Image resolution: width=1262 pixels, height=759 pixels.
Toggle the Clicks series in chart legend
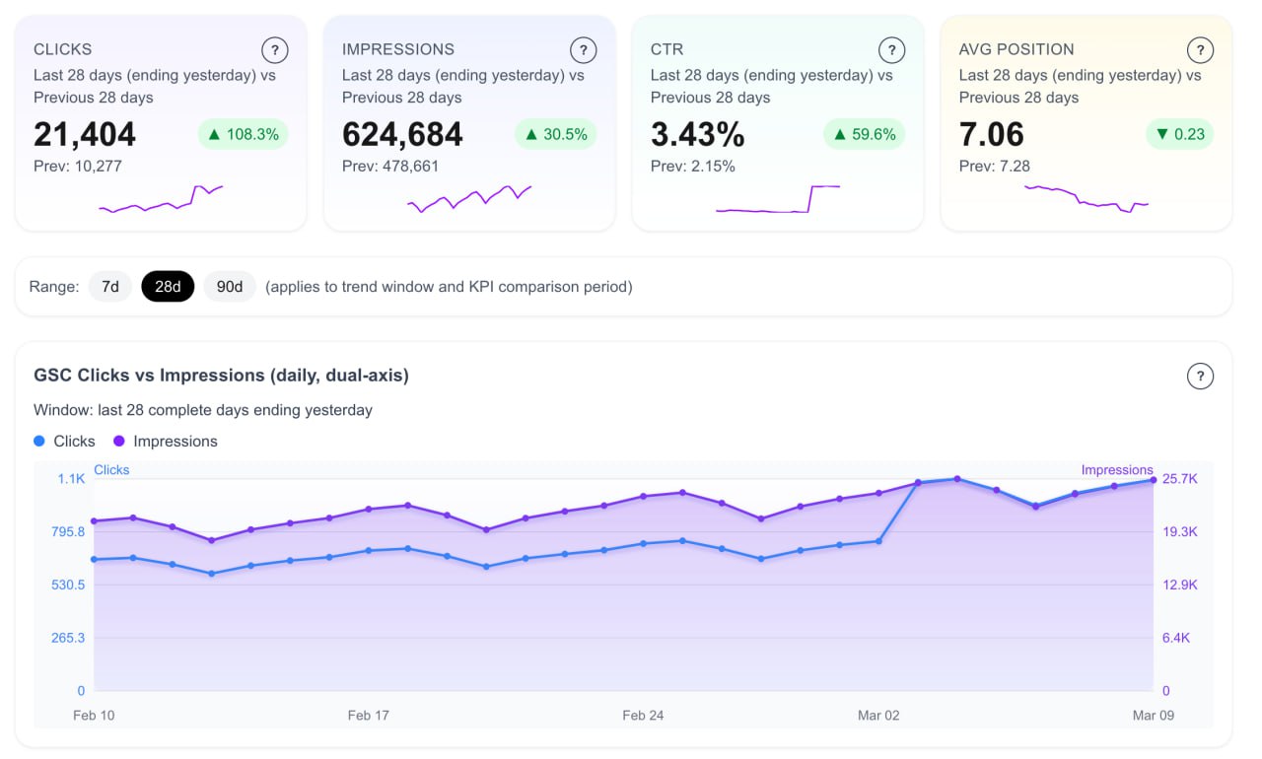(x=65, y=442)
